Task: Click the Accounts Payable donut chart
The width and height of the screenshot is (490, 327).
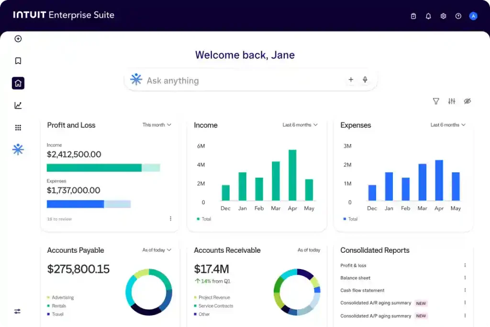Action: [149, 292]
